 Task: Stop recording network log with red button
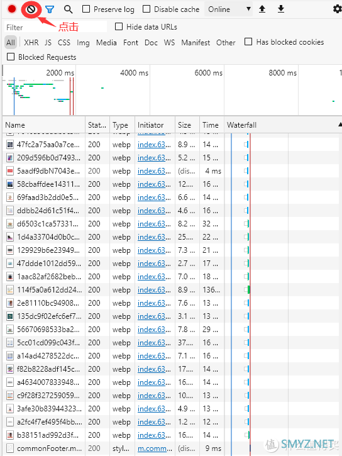click(12, 9)
